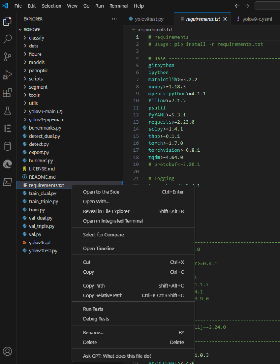Choose Copy Path from context menu

[94, 286]
